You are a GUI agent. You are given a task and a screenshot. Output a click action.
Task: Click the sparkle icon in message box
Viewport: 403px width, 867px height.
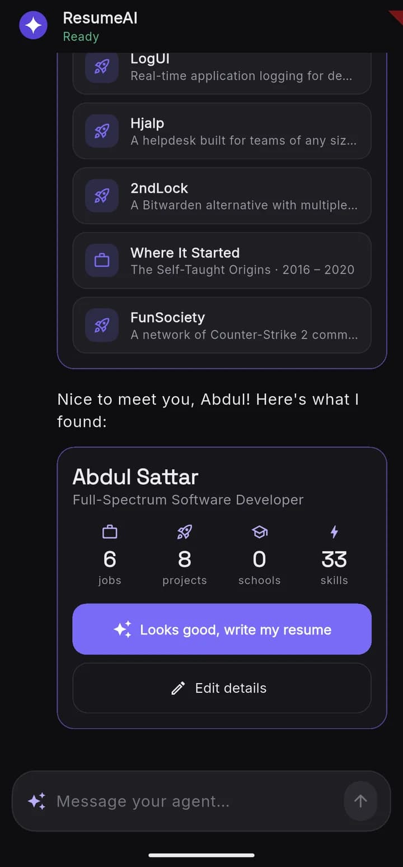(x=37, y=801)
